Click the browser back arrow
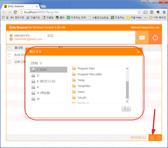The width and height of the screenshot is (168, 148). [4, 12]
